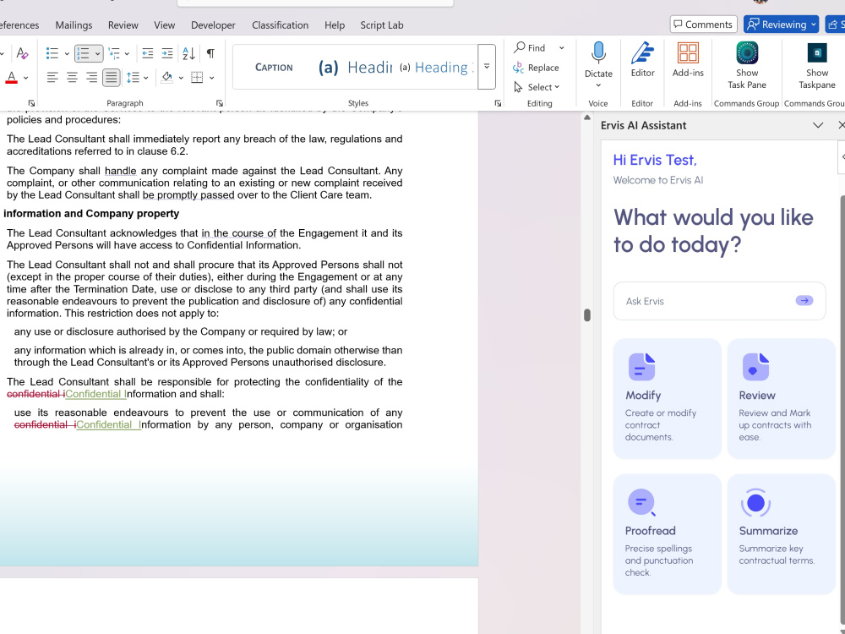Screen dimensions: 845x634
Task: Click the Borders icon
Action: [197, 78]
